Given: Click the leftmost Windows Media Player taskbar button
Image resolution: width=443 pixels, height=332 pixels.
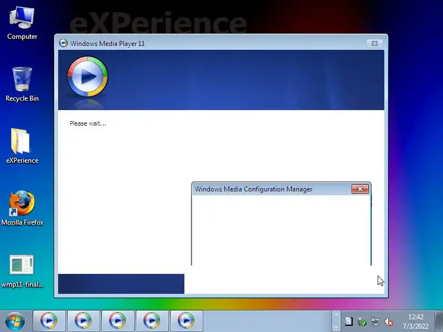Looking at the screenshot, I should click(49, 321).
